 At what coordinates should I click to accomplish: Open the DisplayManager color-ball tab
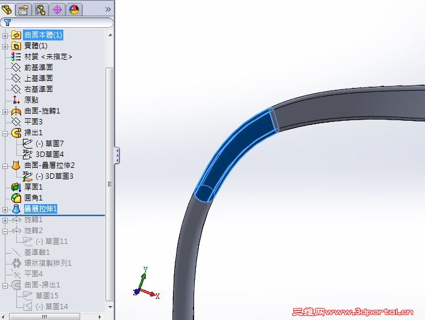pyautogui.click(x=74, y=10)
